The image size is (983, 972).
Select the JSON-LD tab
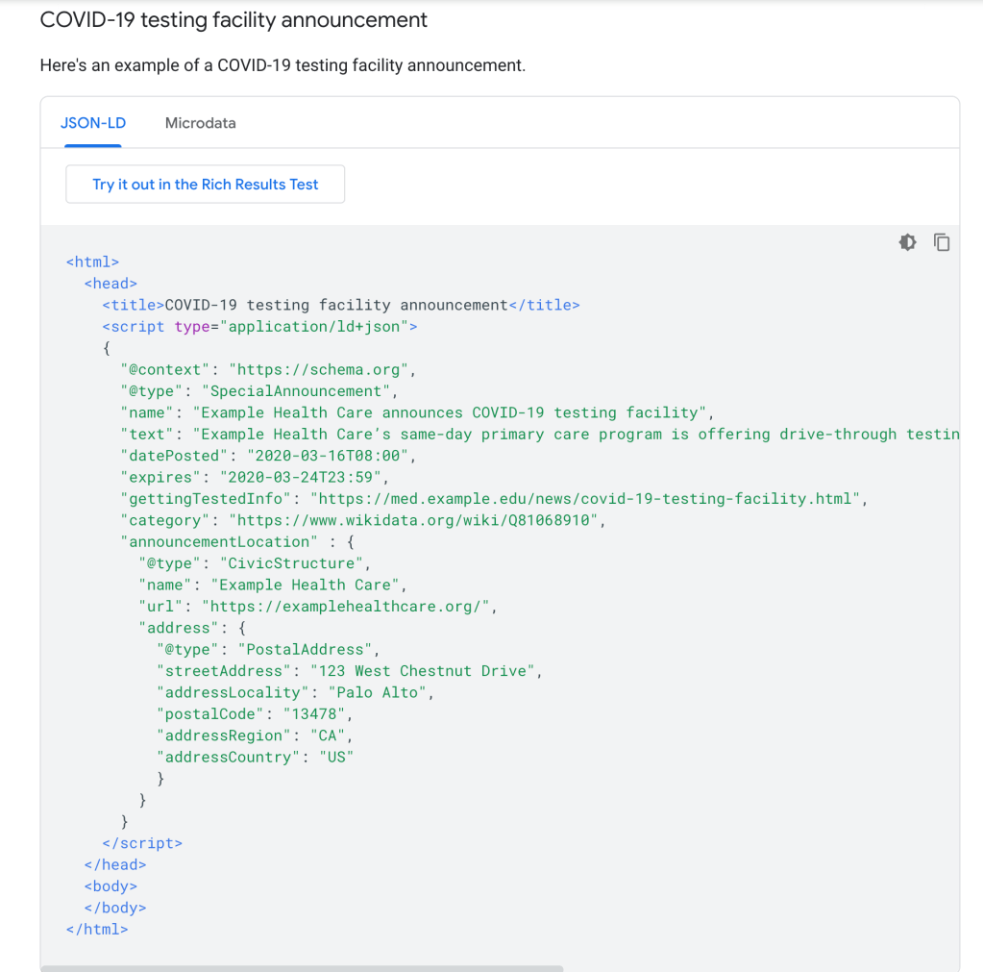(93, 123)
